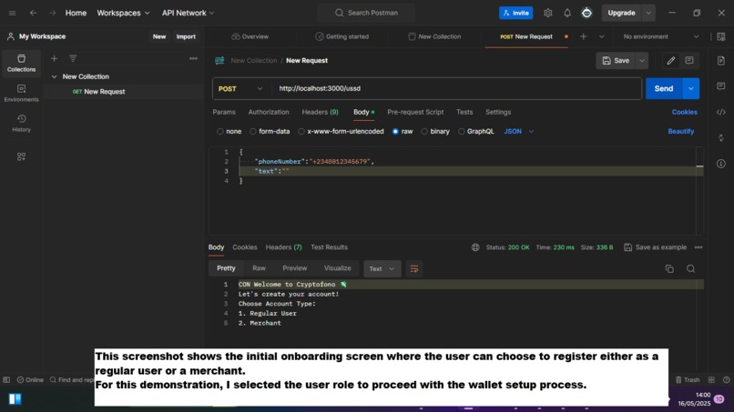734x412 pixels.
Task: Open the hamburger menu icon
Action: coord(13,13)
